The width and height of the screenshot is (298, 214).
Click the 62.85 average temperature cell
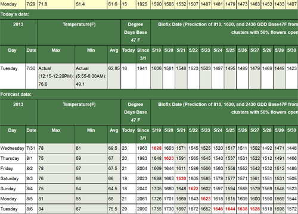point(114,76)
